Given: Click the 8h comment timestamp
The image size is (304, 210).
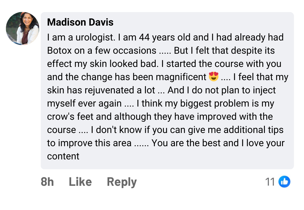Looking at the screenshot, I should tap(47, 182).
